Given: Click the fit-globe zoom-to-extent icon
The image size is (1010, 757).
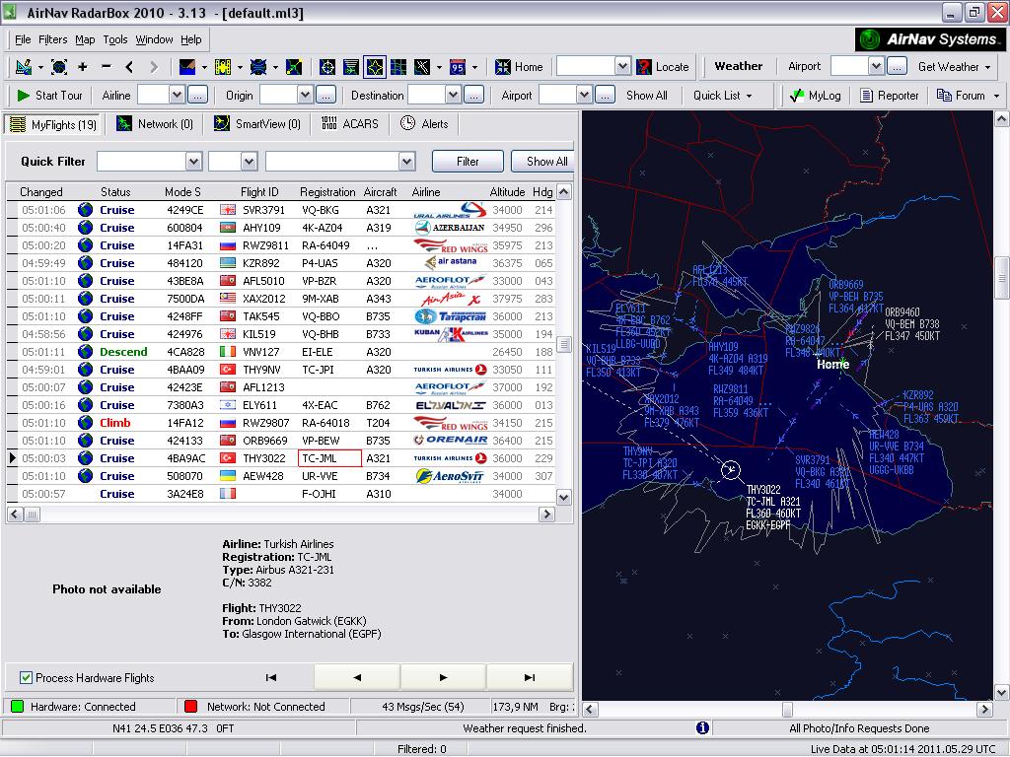Looking at the screenshot, I should click(59, 67).
